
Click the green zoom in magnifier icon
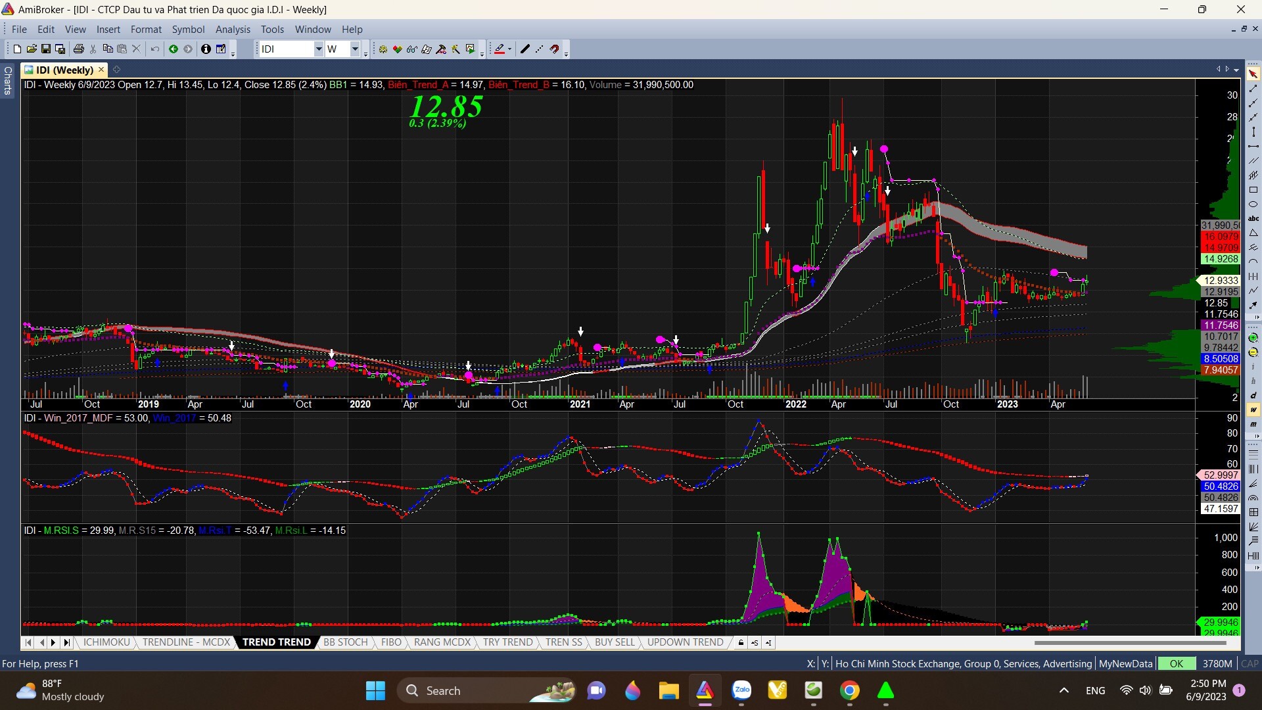coord(1253,338)
